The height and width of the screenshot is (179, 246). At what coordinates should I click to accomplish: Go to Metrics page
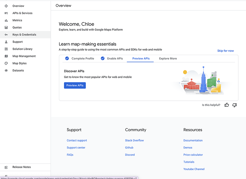25,20
